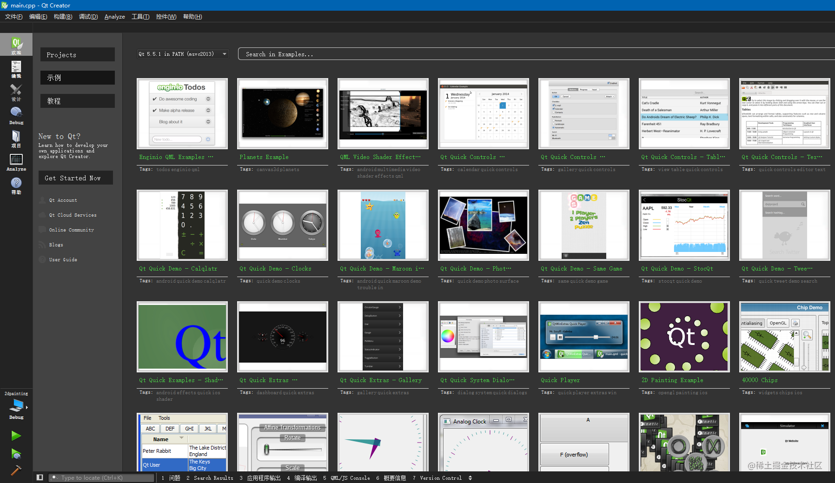Viewport: 835px width, 483px height.
Task: Open the 工具(T) menu
Action: click(x=140, y=17)
